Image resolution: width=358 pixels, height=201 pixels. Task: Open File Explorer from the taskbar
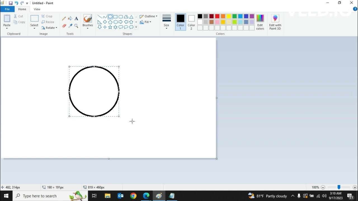pos(108,196)
